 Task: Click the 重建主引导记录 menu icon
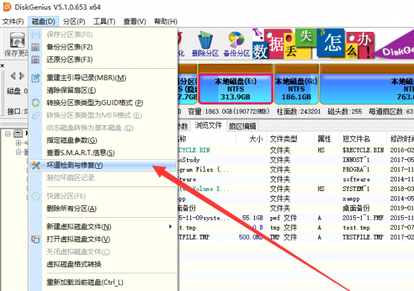36,78
